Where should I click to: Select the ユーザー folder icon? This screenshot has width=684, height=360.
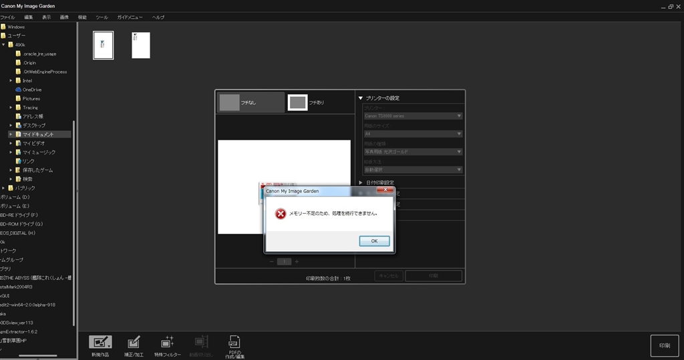[x=3, y=35]
